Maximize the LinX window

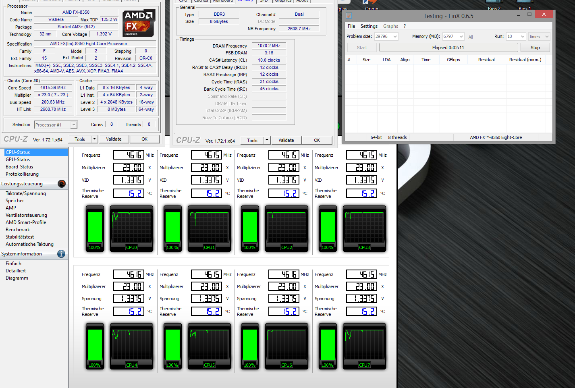pyautogui.click(x=529, y=15)
